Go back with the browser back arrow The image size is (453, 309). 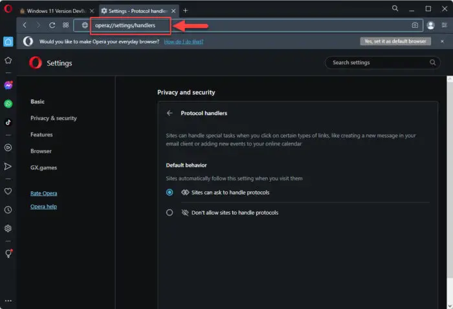pyautogui.click(x=25, y=25)
